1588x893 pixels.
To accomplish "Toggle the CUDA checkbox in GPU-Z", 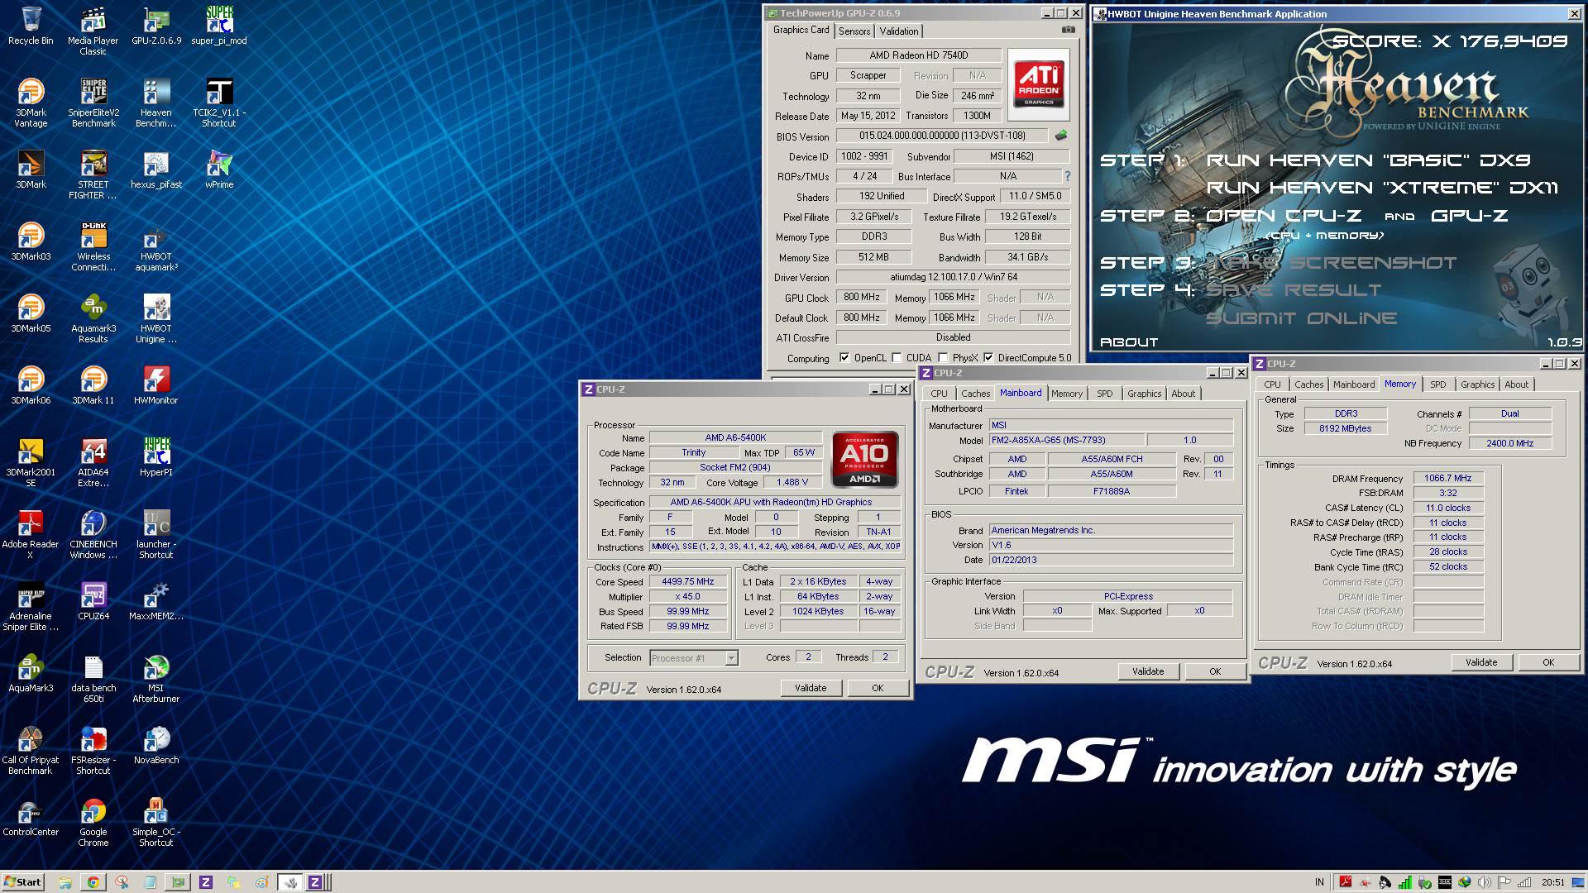I will (x=897, y=358).
